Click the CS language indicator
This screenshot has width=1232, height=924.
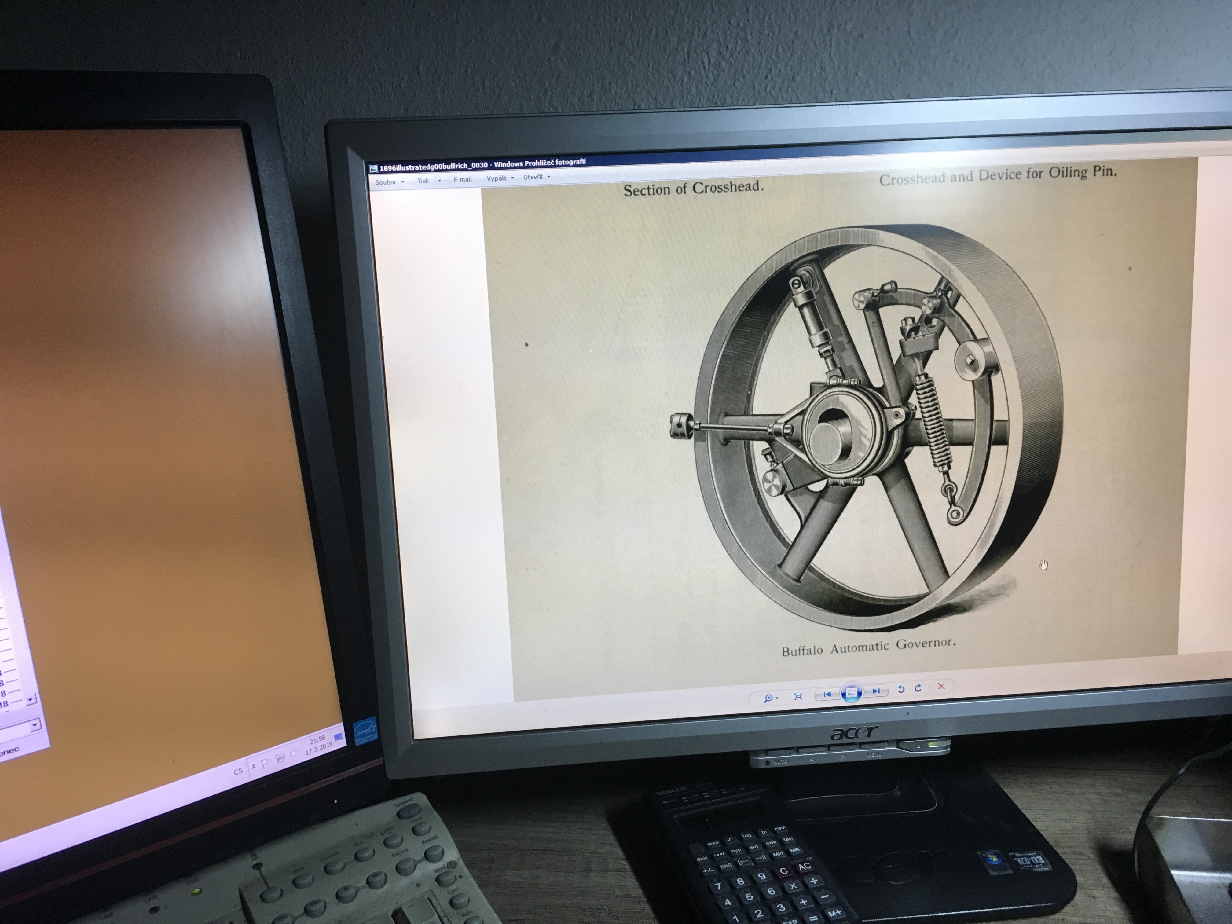pos(238,772)
